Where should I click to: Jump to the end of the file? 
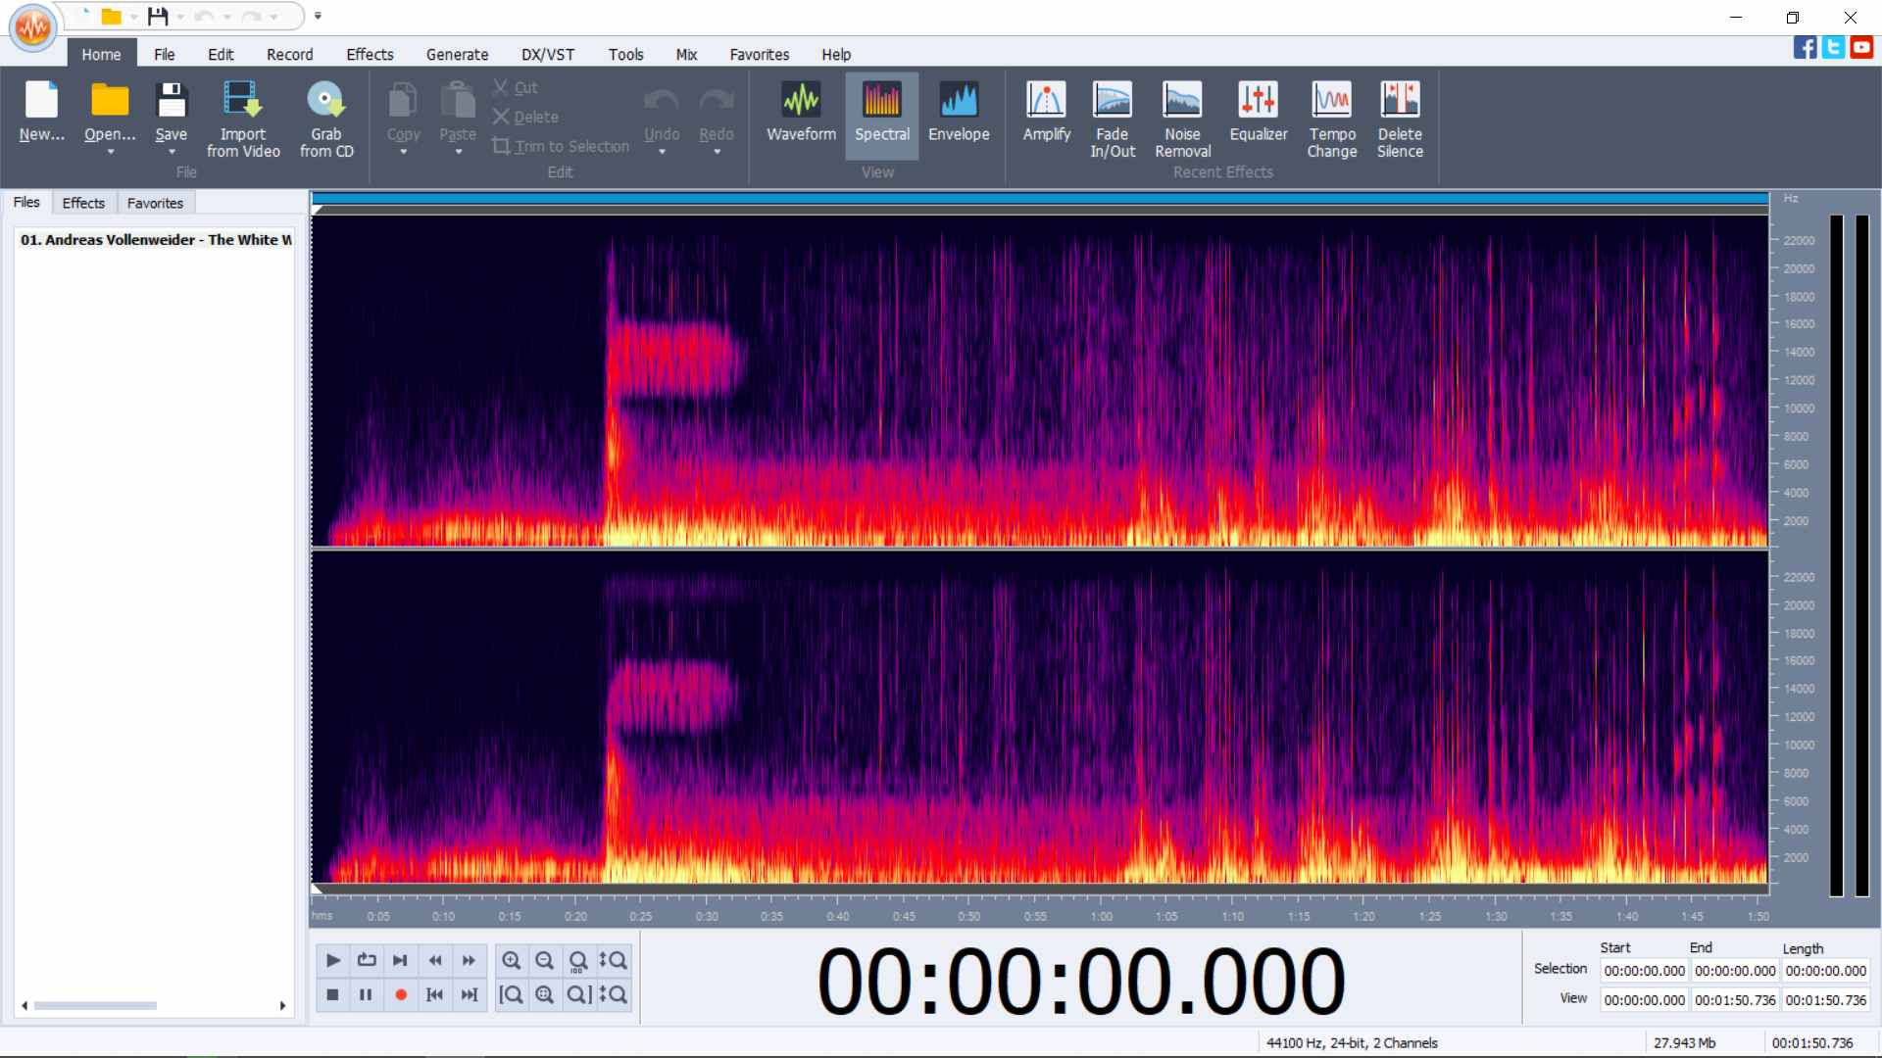pyautogui.click(x=470, y=994)
